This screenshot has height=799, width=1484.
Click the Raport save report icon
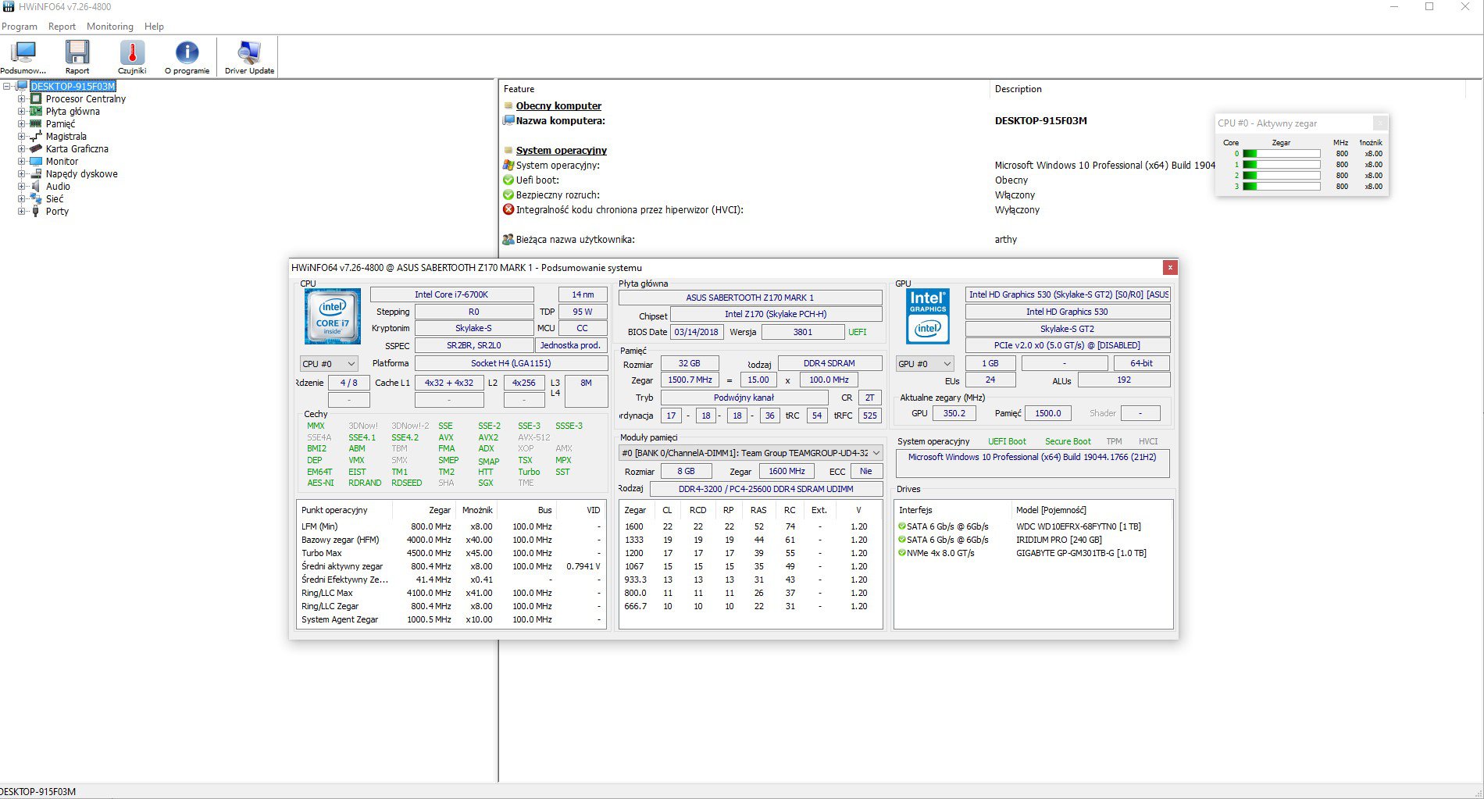click(77, 58)
